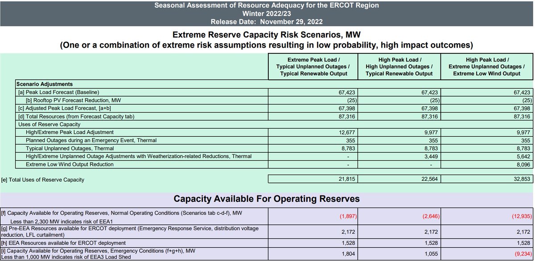Click the title 'Seasonal Assessment of Resource Adequacy for the ERCOT Region'
535x261 pixels.
267,6
